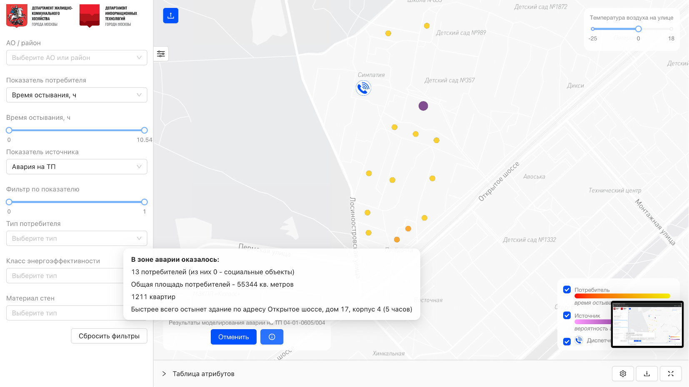Image resolution: width=689 pixels, height=387 pixels.
Task: Open the Авария на ТП dropdown
Action: (x=77, y=167)
